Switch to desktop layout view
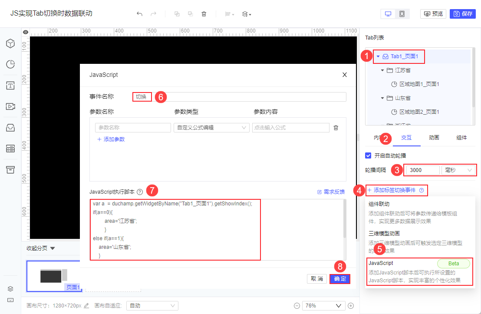Viewport: 481px width, 314px height. (388, 14)
